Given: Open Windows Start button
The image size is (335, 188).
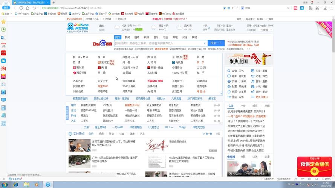Looking at the screenshot, I should pos(5,185).
